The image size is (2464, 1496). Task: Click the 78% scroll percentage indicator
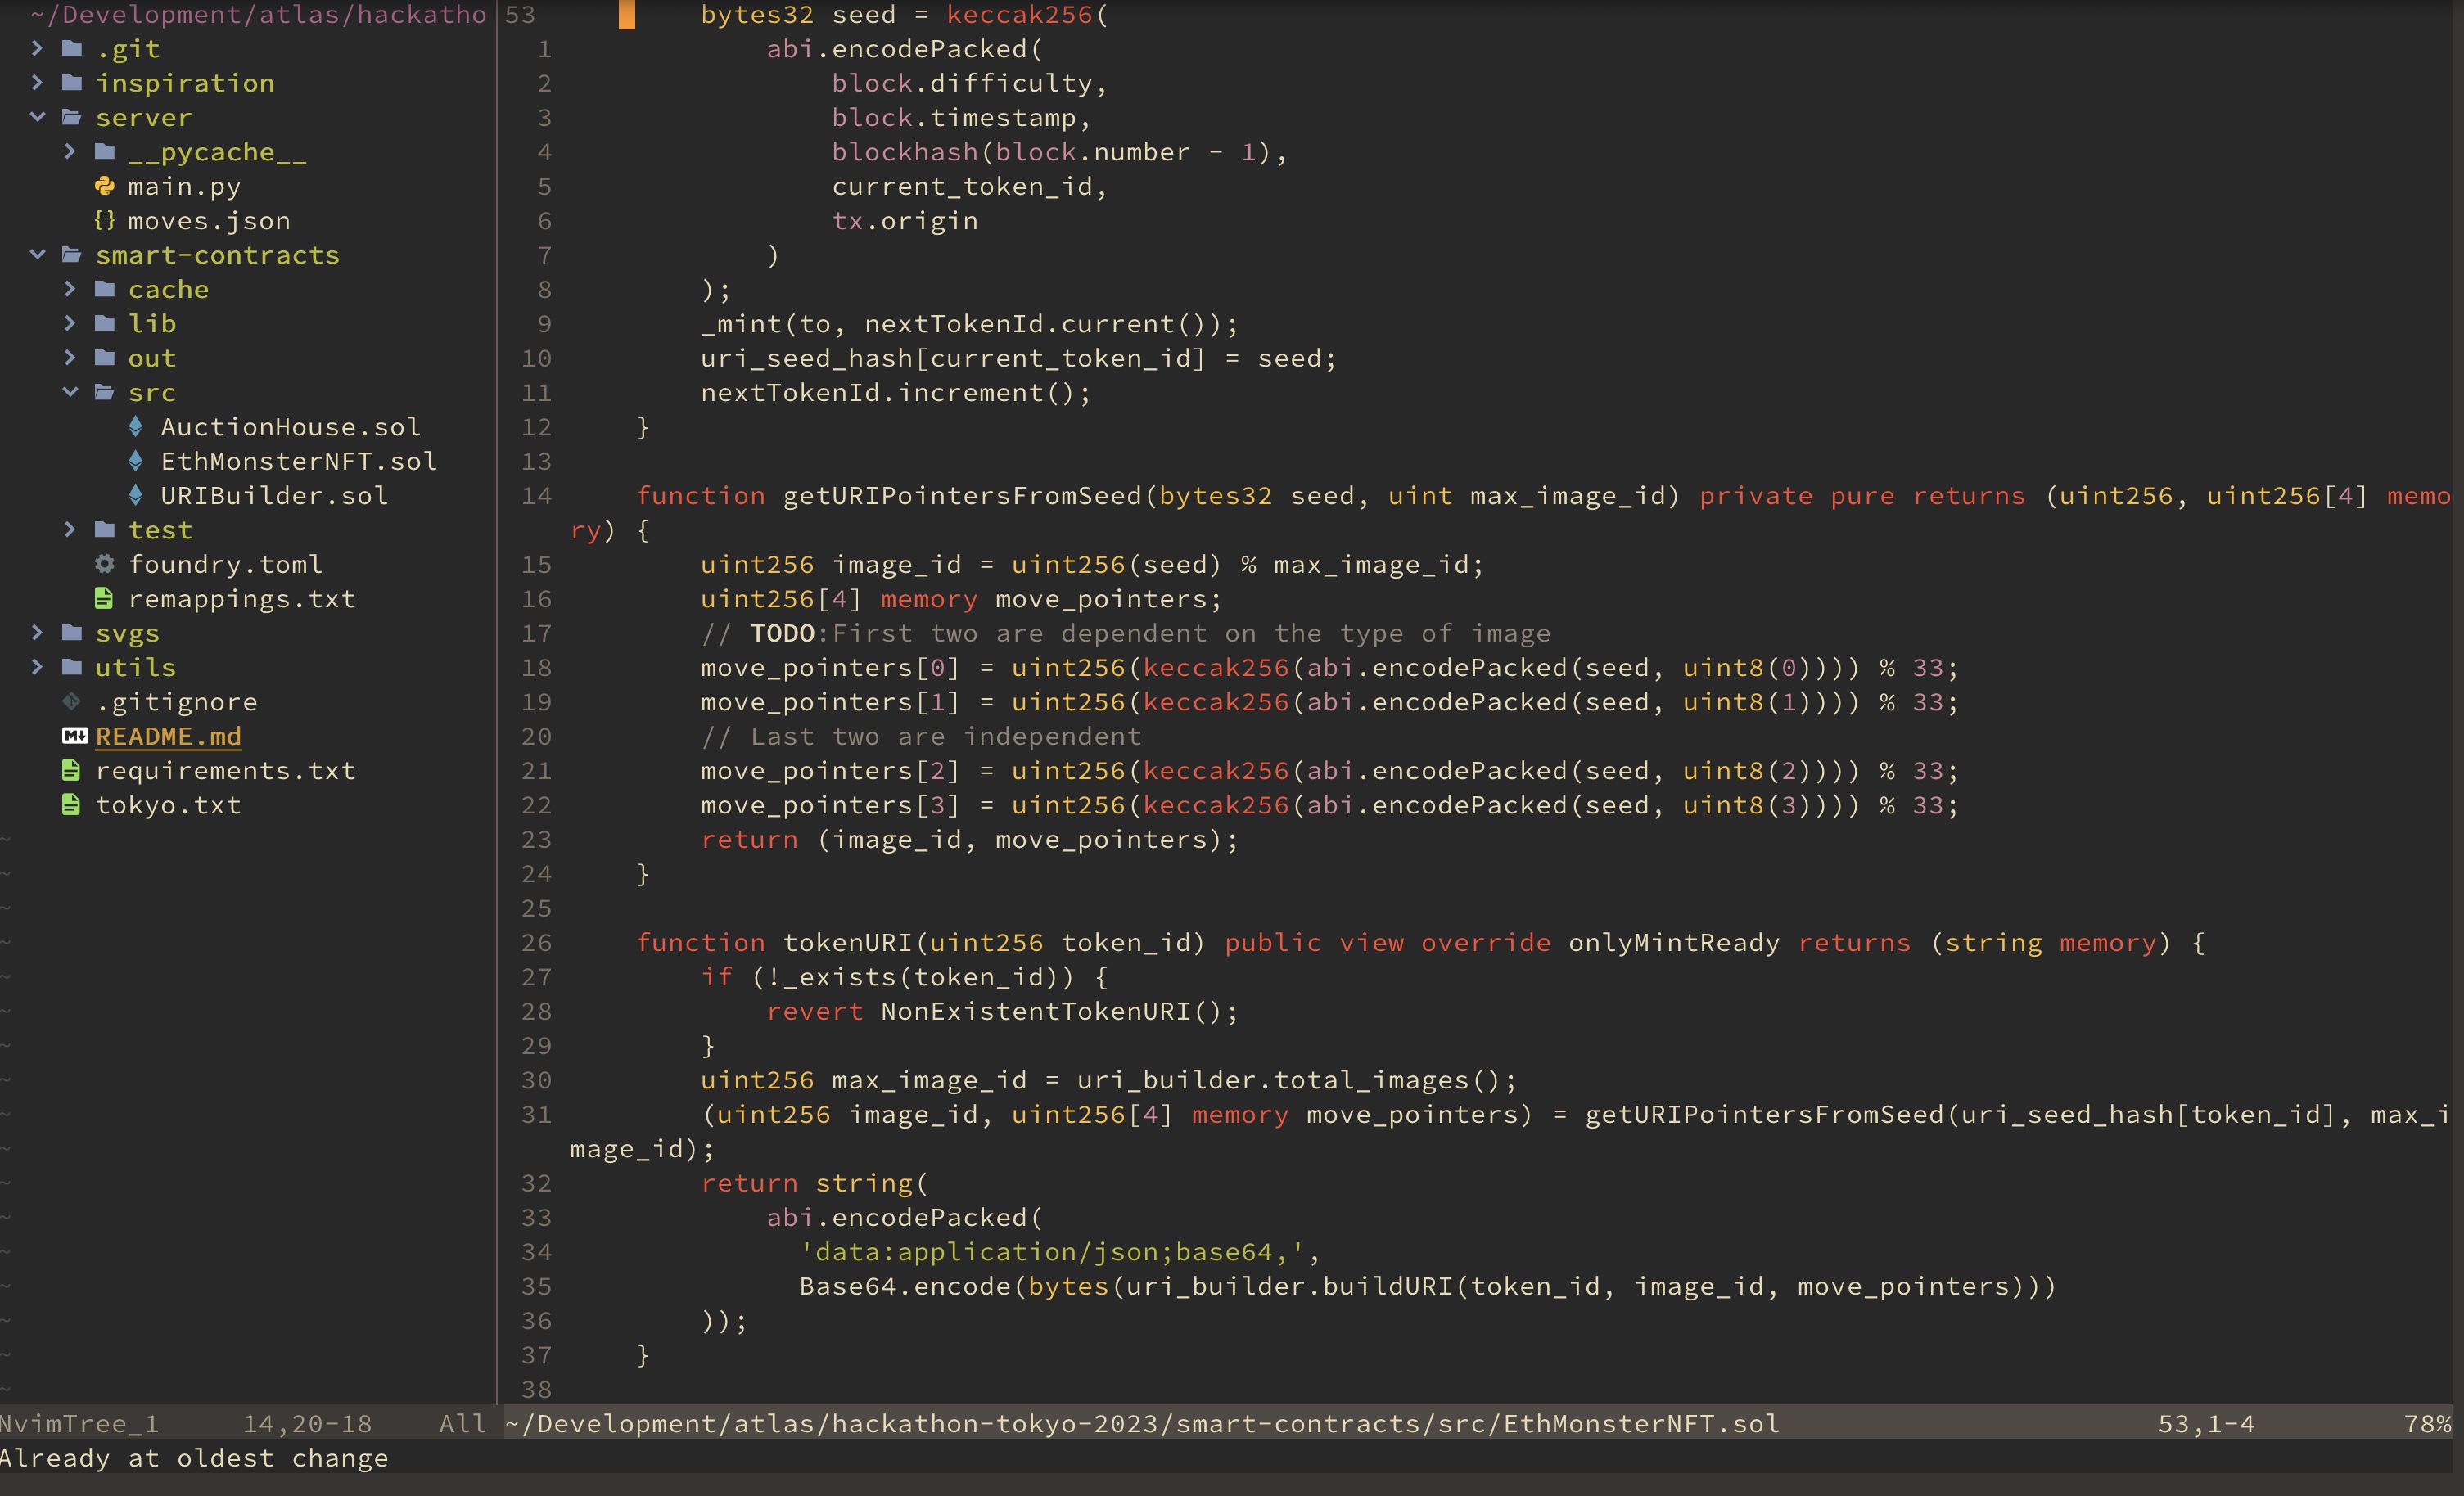(x=2427, y=1423)
